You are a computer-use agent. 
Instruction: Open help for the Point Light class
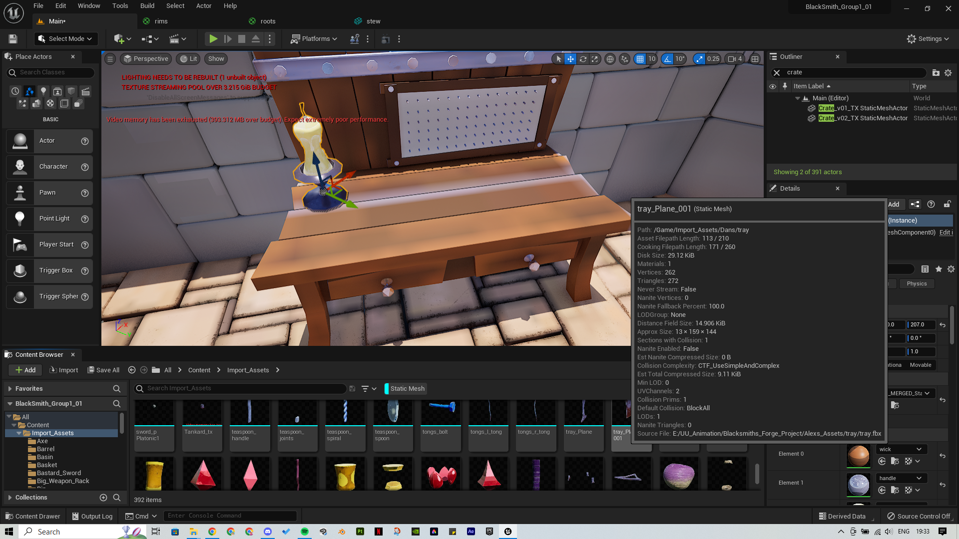[85, 219]
